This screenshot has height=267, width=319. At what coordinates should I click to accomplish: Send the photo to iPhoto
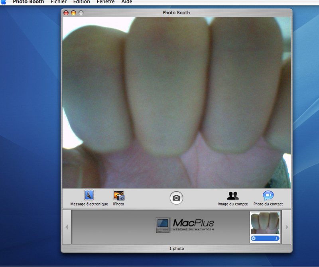point(118,195)
